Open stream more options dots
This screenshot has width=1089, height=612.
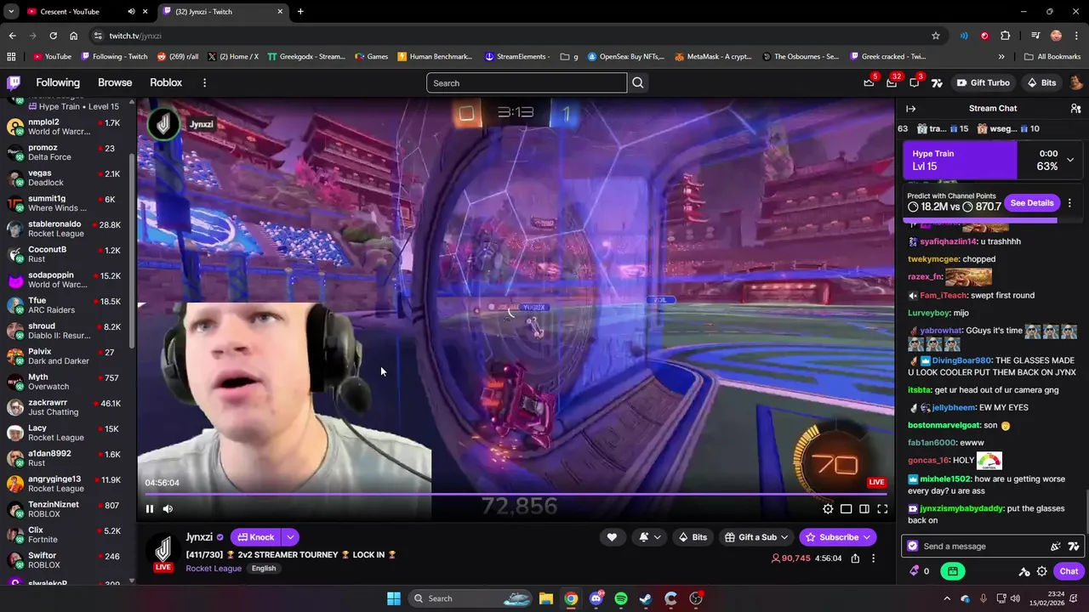873,558
